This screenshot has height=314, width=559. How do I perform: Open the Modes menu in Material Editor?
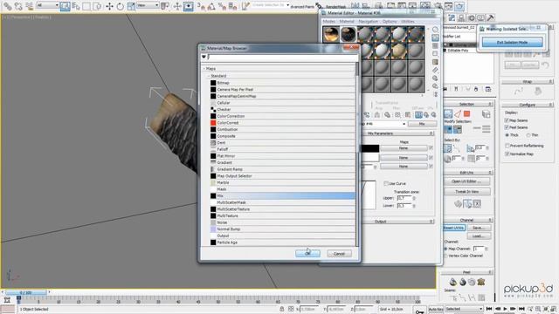[x=328, y=21]
